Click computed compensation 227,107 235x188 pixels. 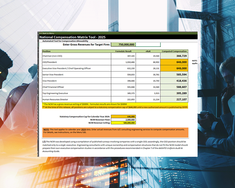[174, 99]
